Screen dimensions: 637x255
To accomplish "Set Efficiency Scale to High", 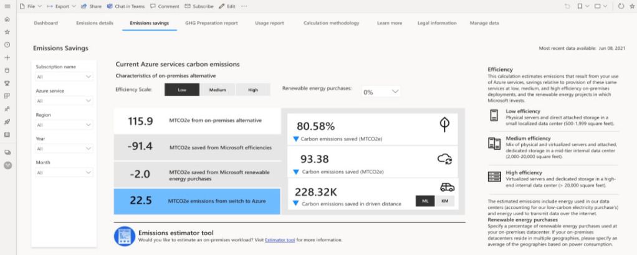I will click(x=253, y=90).
